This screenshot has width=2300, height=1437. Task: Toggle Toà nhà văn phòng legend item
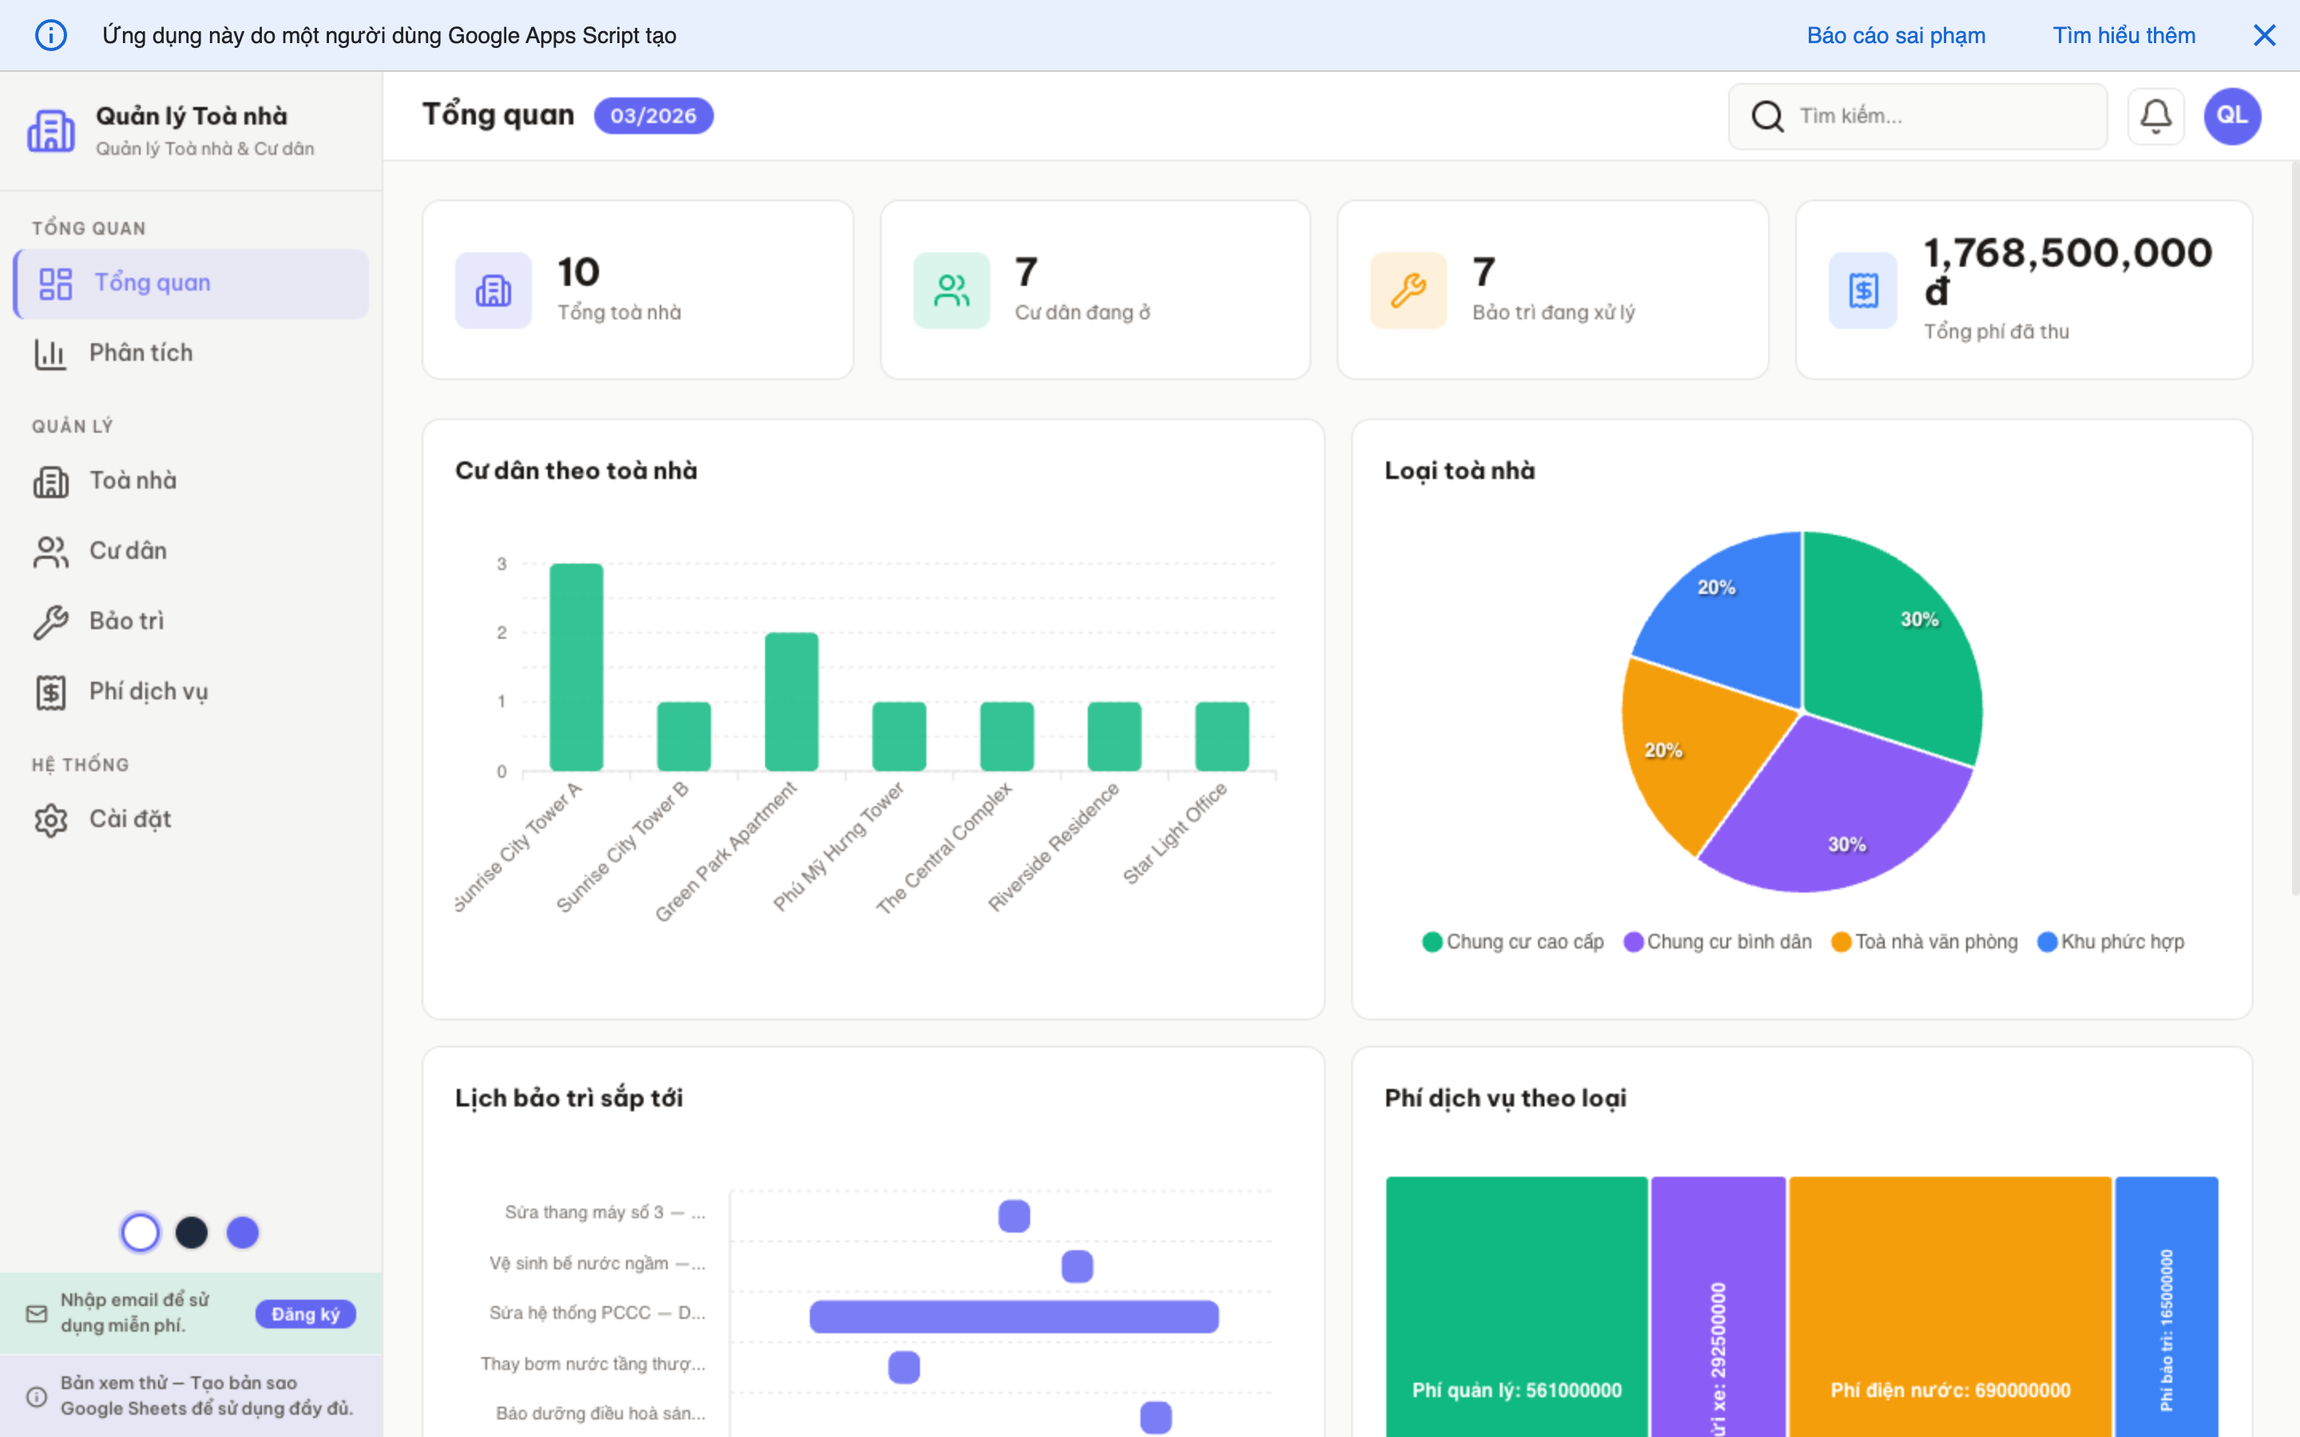[x=1924, y=942]
